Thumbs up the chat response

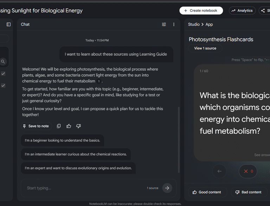(69, 126)
